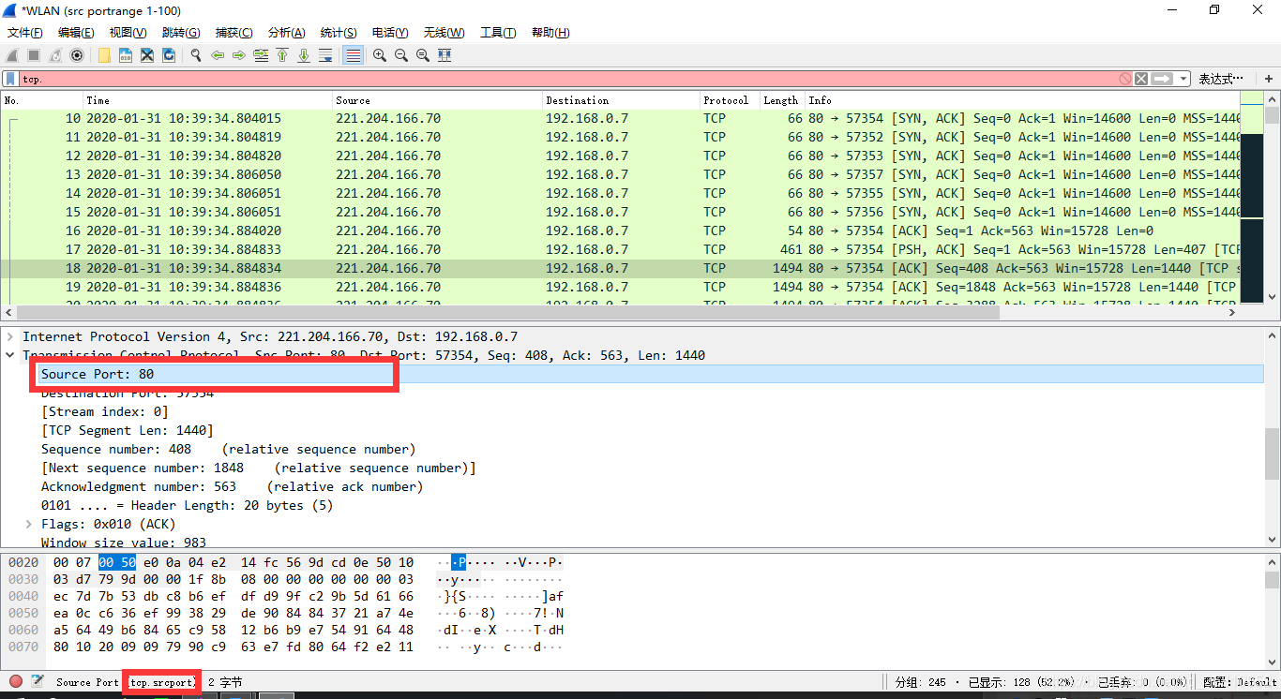Click the display filter bookmark icon

[10, 79]
